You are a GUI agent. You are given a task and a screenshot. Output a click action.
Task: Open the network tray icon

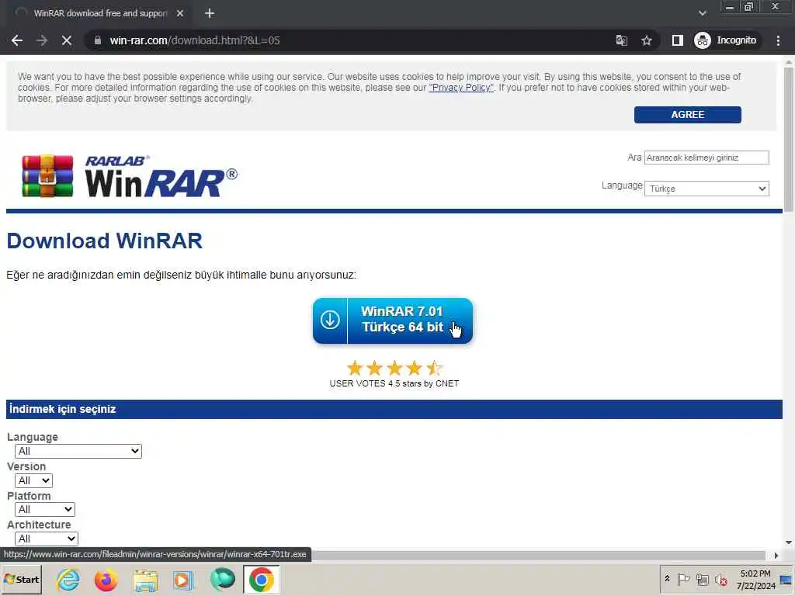[x=702, y=579]
